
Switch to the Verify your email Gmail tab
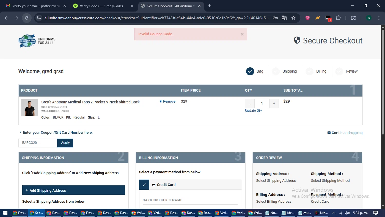click(36, 6)
